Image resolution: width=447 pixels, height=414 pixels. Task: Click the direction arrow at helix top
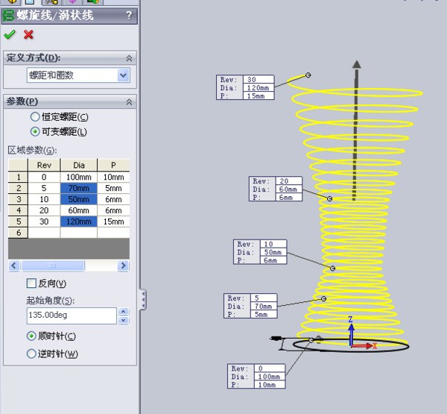tap(356, 67)
